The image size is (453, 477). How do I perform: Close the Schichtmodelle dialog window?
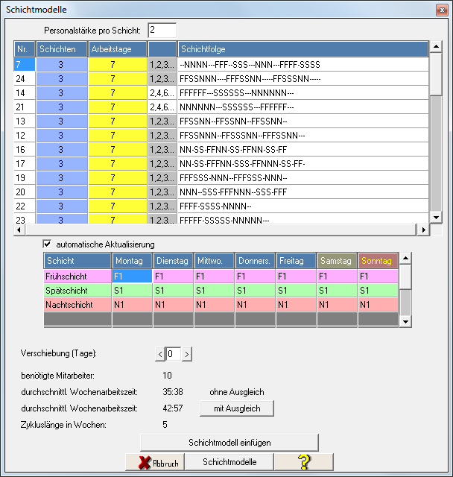click(x=442, y=10)
